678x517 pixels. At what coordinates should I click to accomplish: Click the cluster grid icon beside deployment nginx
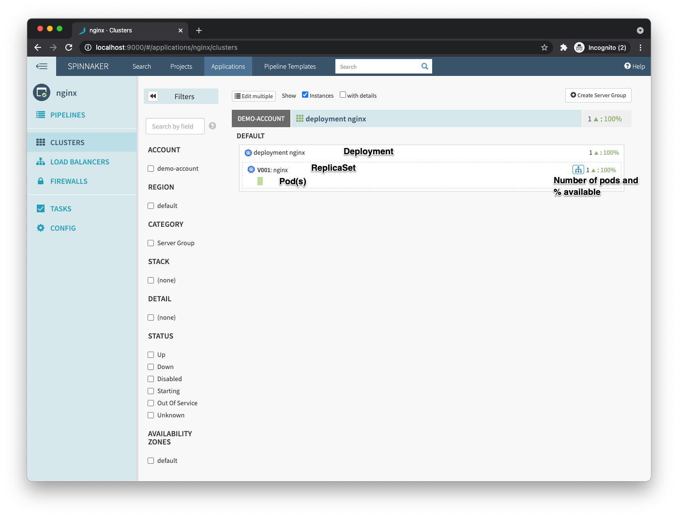click(x=300, y=118)
